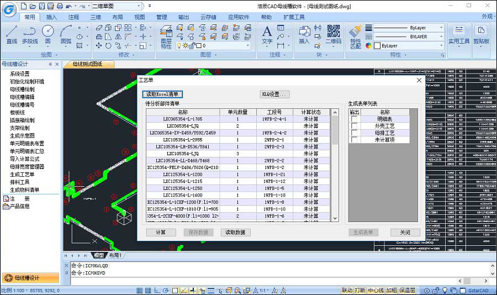Open the 图层特性 layer properties manager
497x295 pixels.
coord(166,37)
